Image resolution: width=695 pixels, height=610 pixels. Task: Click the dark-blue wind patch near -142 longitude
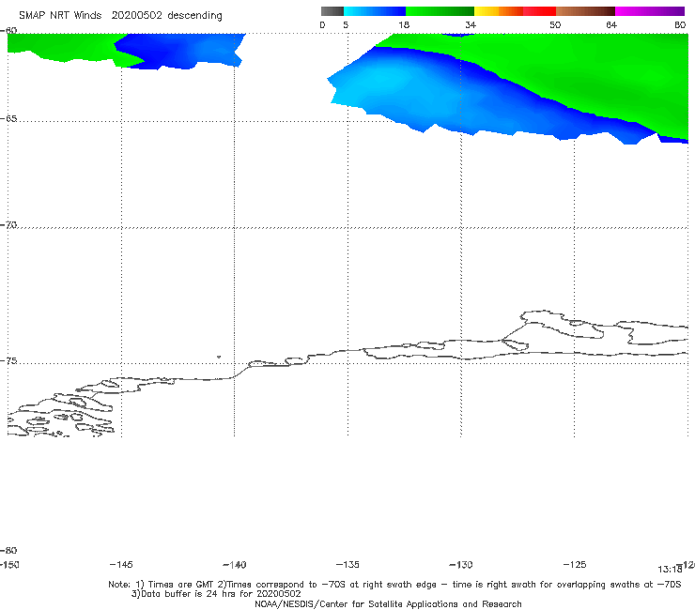click(178, 50)
